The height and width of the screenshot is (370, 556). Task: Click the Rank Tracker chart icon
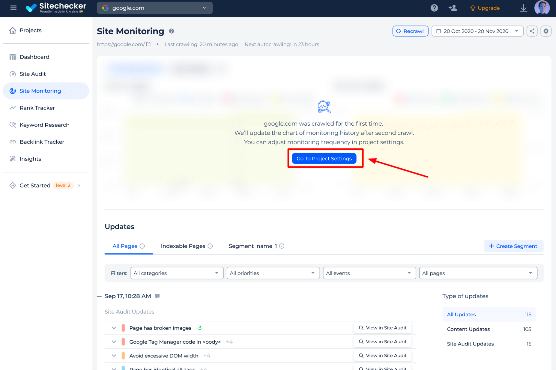click(x=13, y=108)
